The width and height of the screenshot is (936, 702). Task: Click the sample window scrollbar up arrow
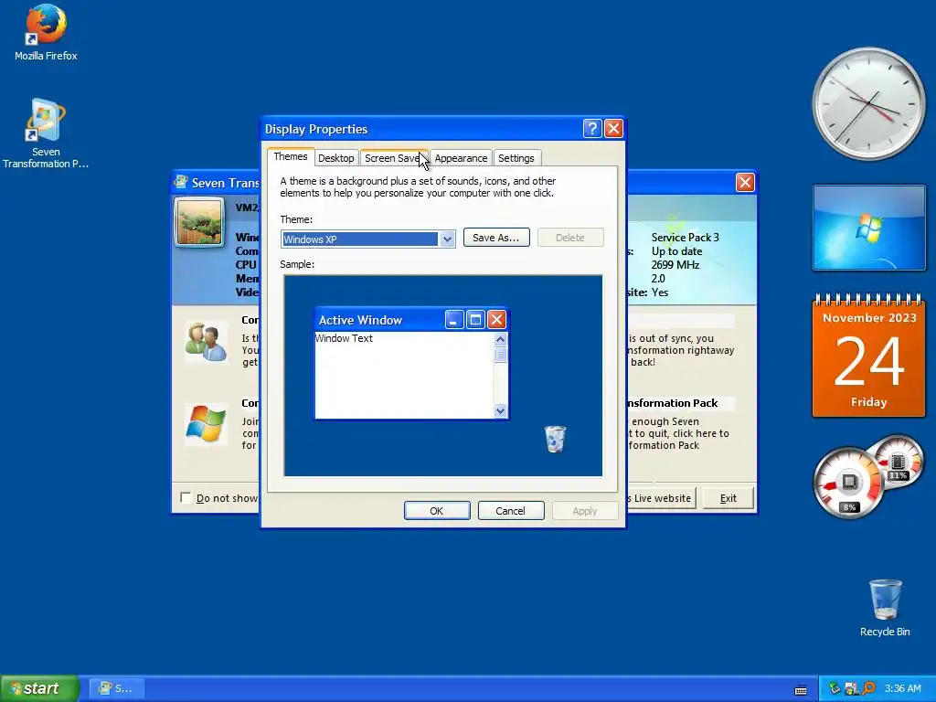click(x=500, y=340)
